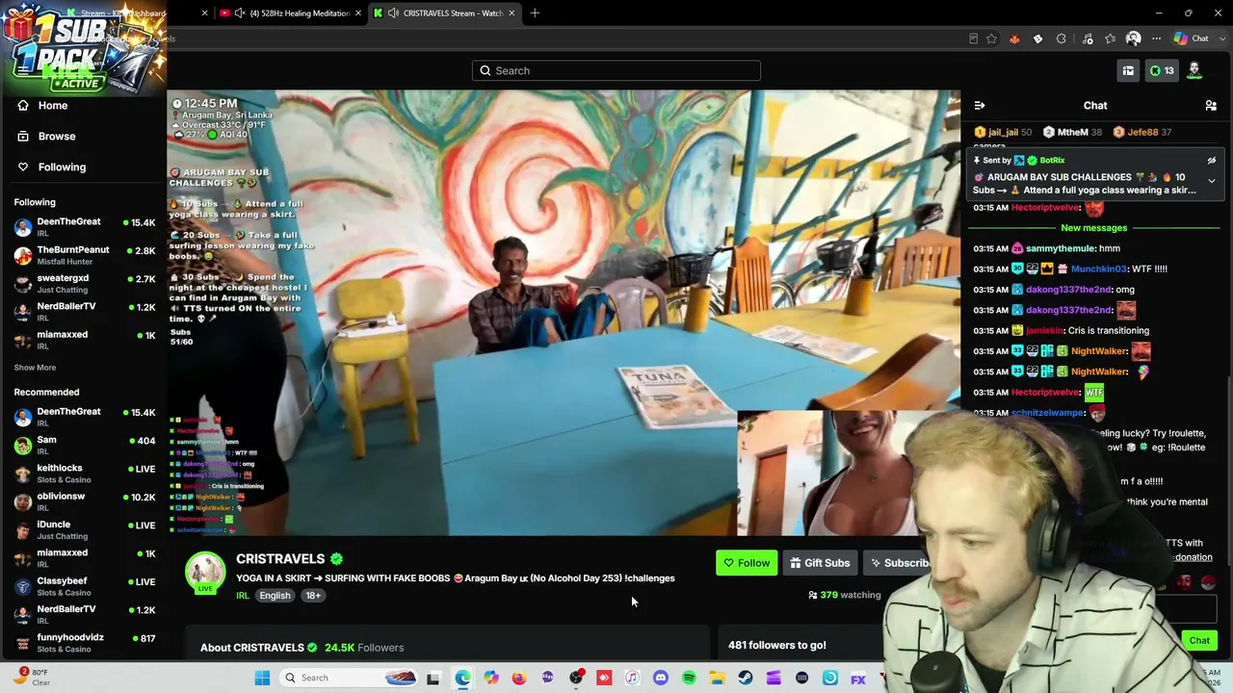Open the Windows Start menu

262,678
